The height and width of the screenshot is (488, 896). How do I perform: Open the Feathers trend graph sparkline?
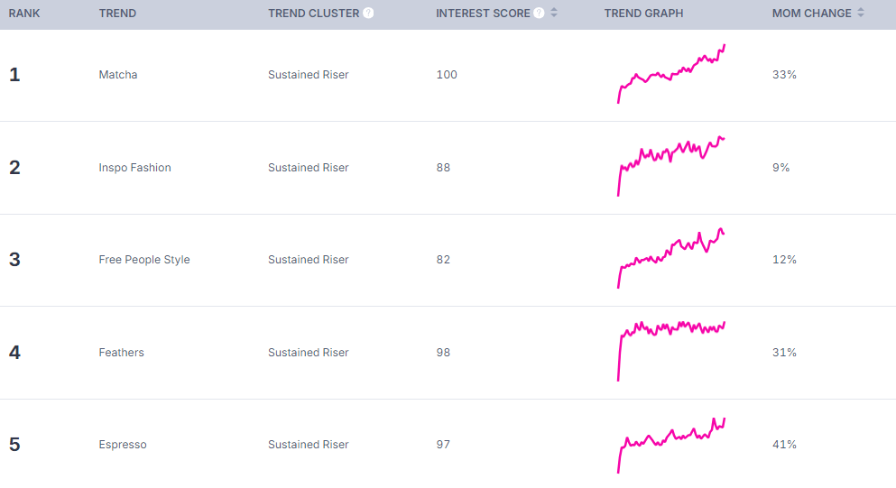point(670,351)
